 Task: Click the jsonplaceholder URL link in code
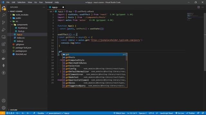point(116,40)
